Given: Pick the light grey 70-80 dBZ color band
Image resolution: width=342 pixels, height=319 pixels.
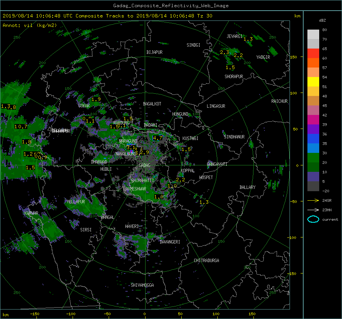Looking at the screenshot, I should (x=313, y=34).
